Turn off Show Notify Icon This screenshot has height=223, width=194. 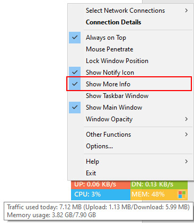point(130,73)
